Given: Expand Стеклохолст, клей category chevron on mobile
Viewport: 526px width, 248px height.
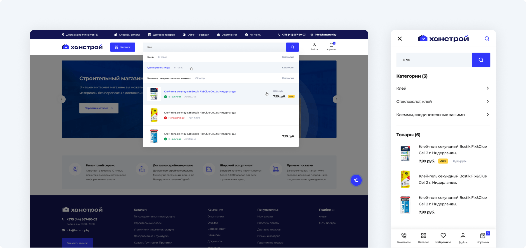Looking at the screenshot, I should [488, 101].
